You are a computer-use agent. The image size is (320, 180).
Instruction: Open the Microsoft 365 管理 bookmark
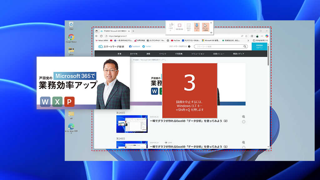coord(210,40)
